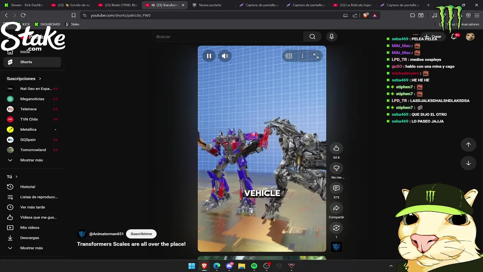
Task: Expand the Short to fullscreen
Action: tap(316, 56)
